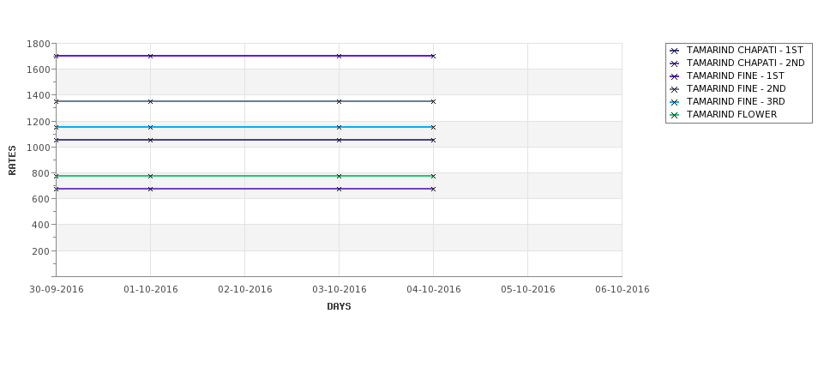The image size is (836, 368).
Task: Click the TAMARIND CHAPATI - 1ST legend marker
Action: tap(675, 51)
